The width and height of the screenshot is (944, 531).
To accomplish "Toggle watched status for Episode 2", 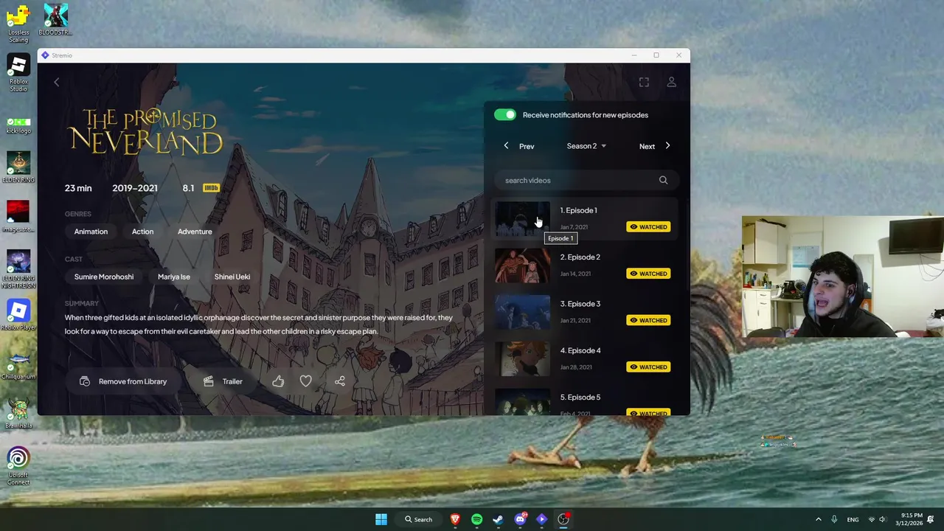I will (x=648, y=274).
